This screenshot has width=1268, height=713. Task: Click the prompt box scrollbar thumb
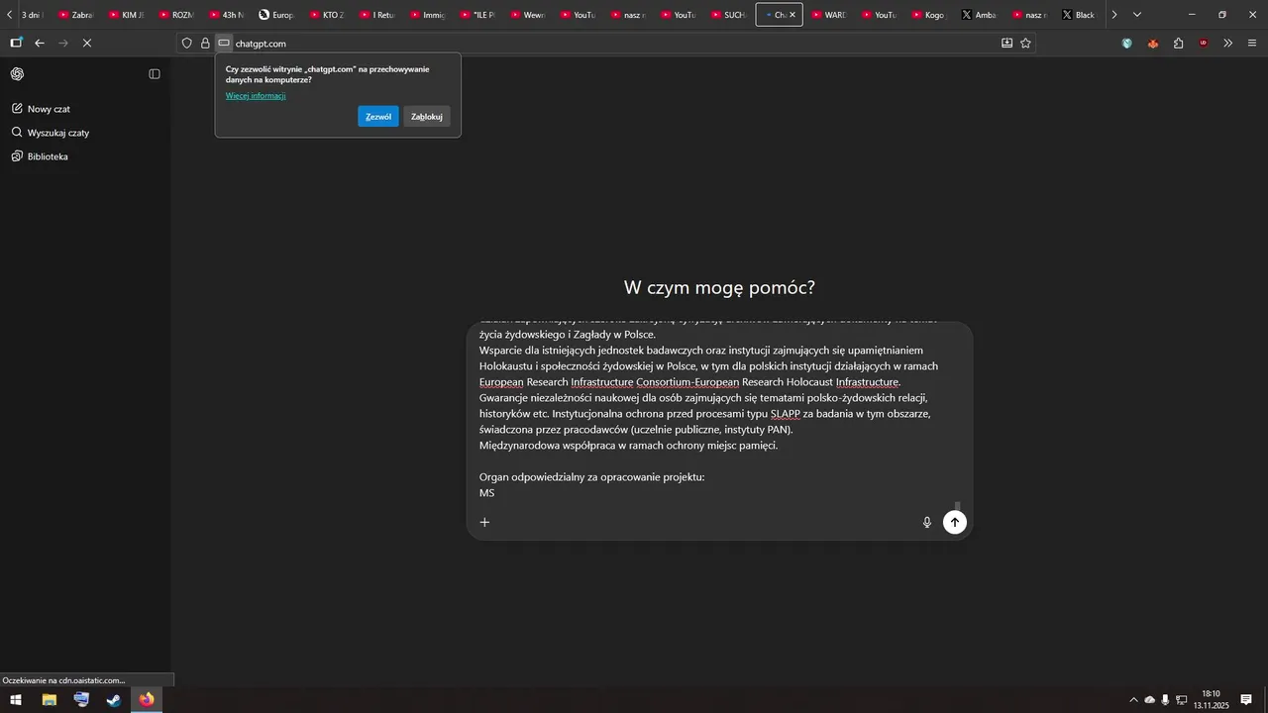[958, 505]
